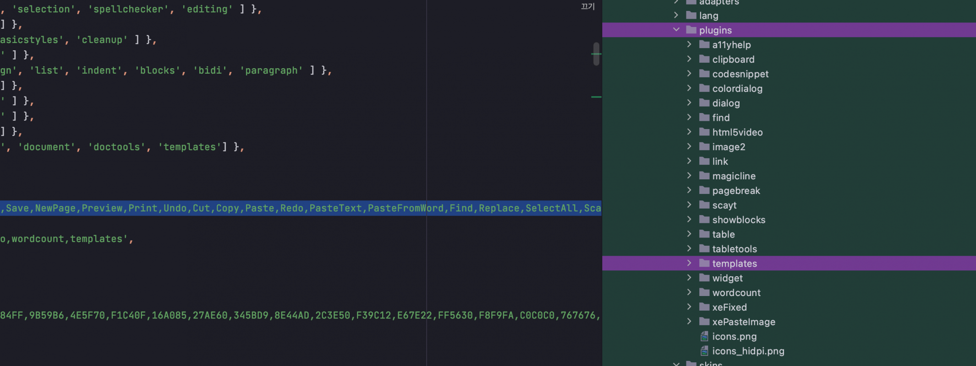Expand the a11yhelp folder arrow

pos(689,44)
